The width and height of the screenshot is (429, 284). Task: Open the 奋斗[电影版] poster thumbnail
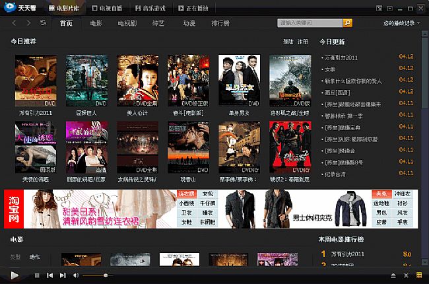[189, 81]
